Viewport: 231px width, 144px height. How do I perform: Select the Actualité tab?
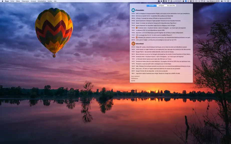coord(151,5)
